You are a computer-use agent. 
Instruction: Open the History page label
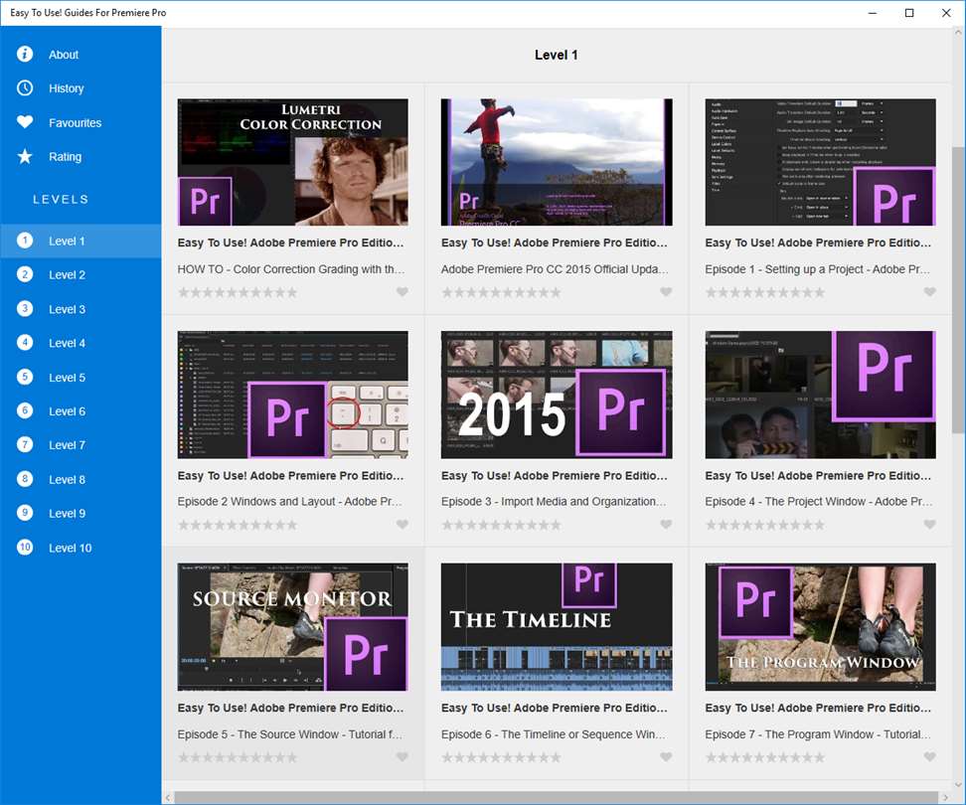pos(66,88)
